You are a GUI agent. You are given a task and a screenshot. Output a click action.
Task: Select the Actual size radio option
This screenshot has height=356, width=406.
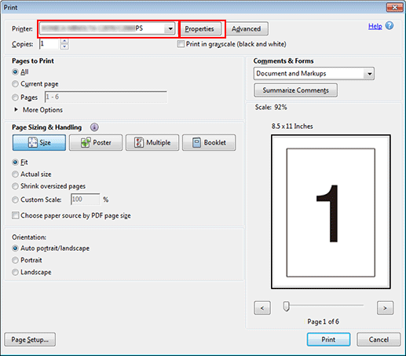(x=16, y=174)
